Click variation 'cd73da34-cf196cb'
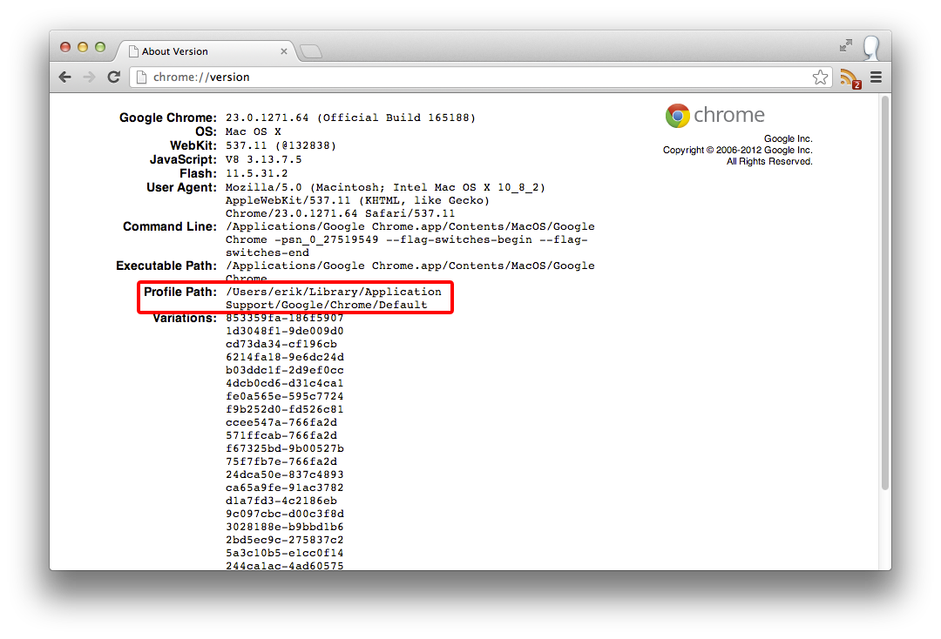 pos(281,344)
